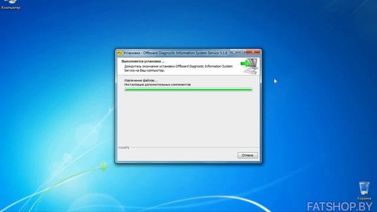Screen dimensions: 377x212
Task: Click the Отмена button in installer
Action: 247,155
